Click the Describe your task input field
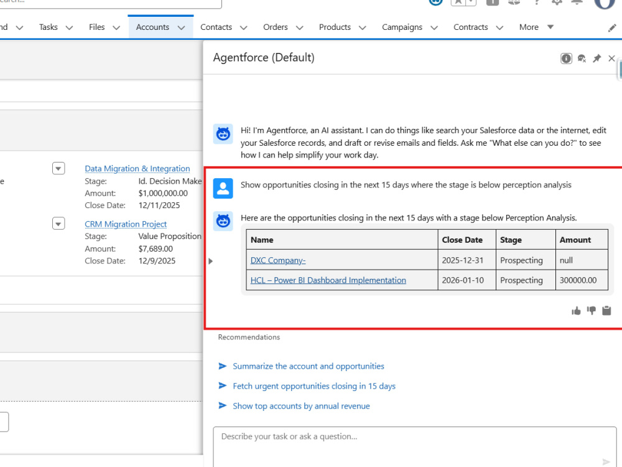Viewport: 622px width, 467px height. click(x=414, y=446)
